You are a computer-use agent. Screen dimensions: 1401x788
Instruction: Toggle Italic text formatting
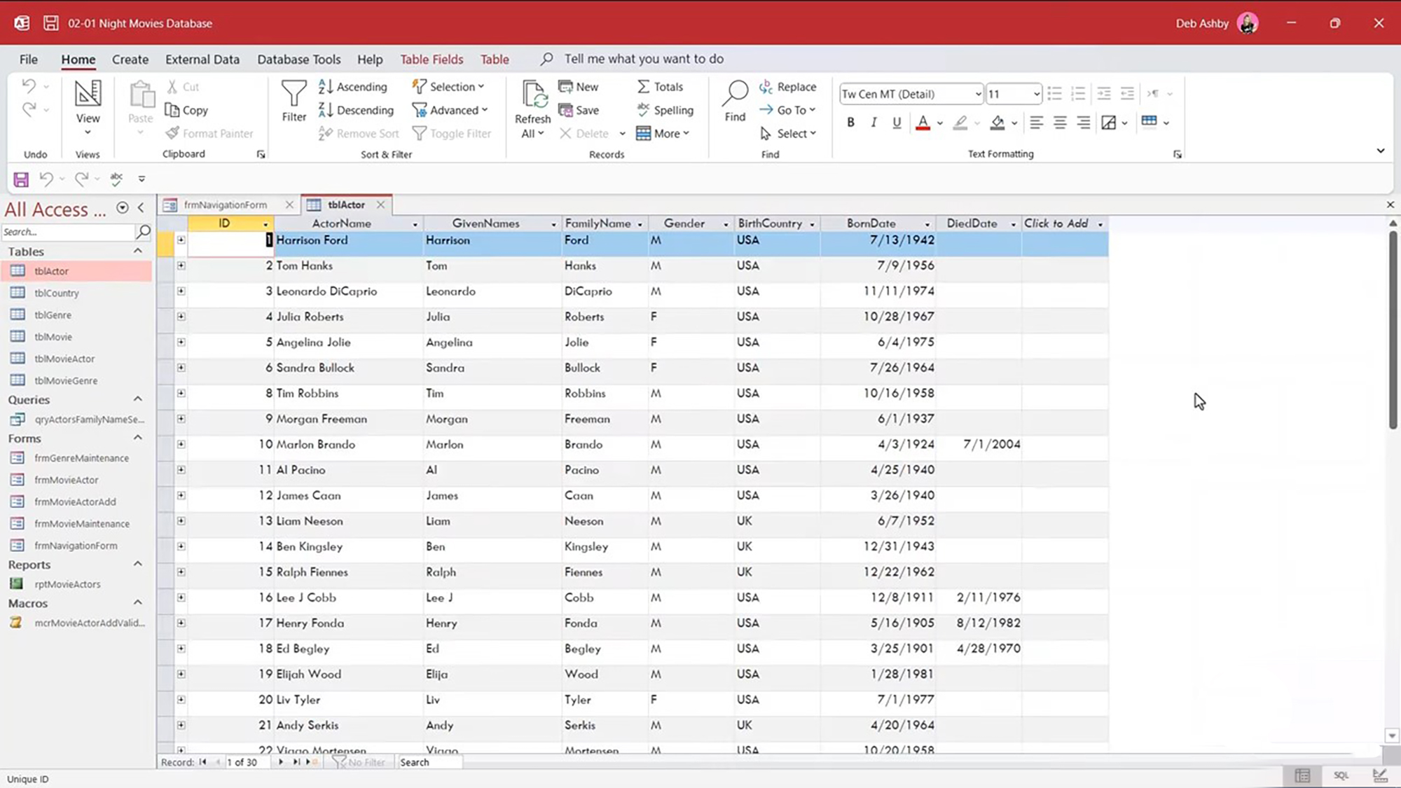[874, 123]
